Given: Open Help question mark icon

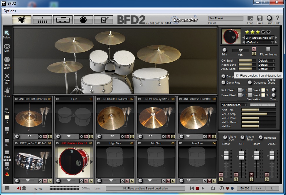Looking at the screenshot, I should 277,18.
